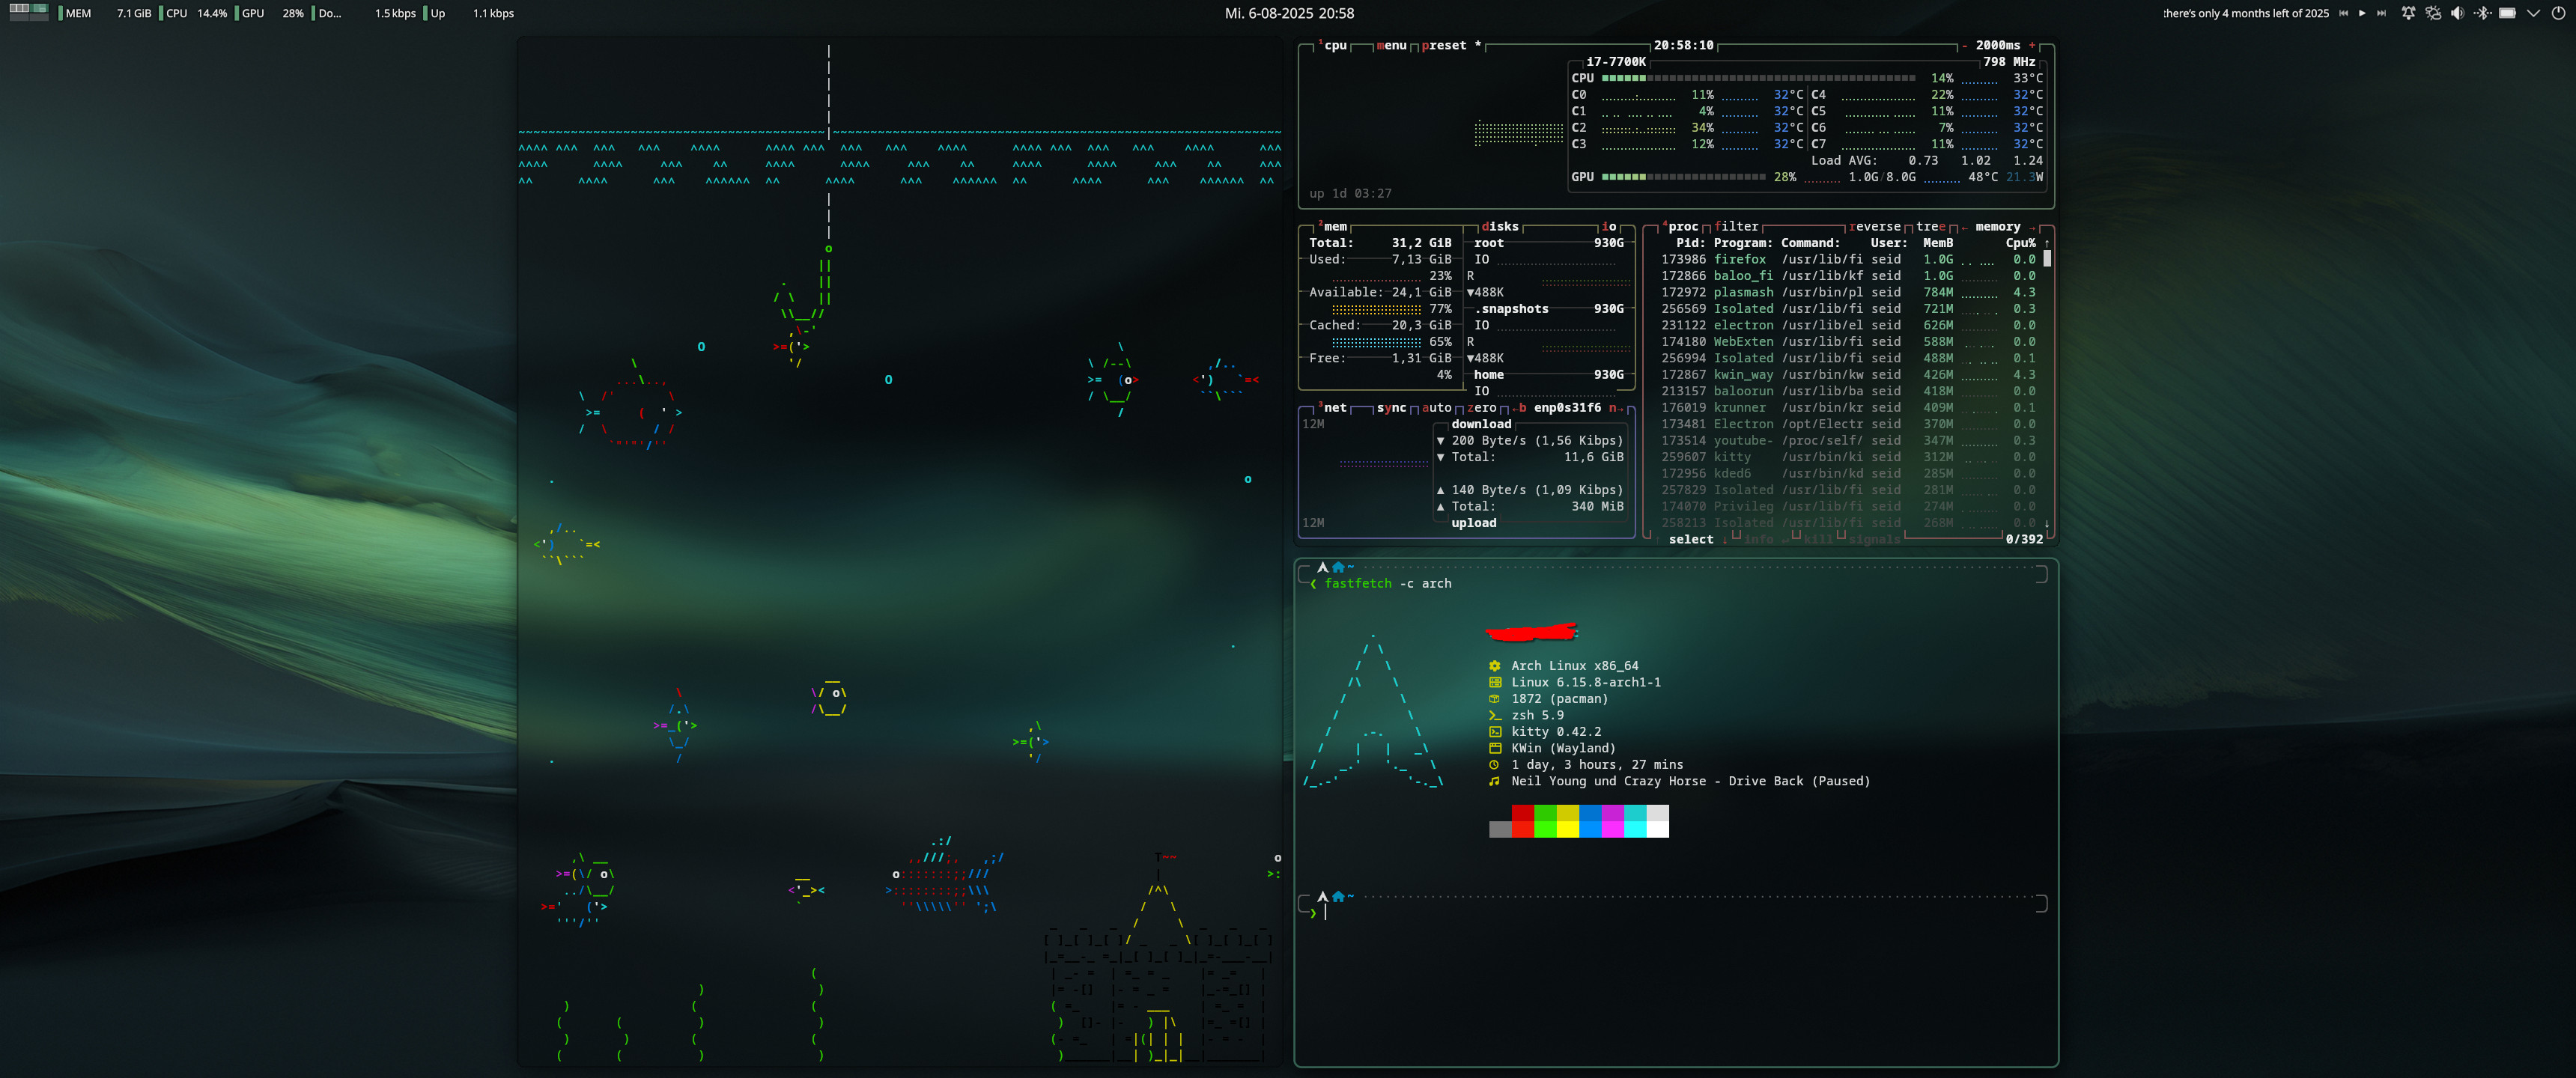Increase update interval with plus sign

(x=2032, y=45)
